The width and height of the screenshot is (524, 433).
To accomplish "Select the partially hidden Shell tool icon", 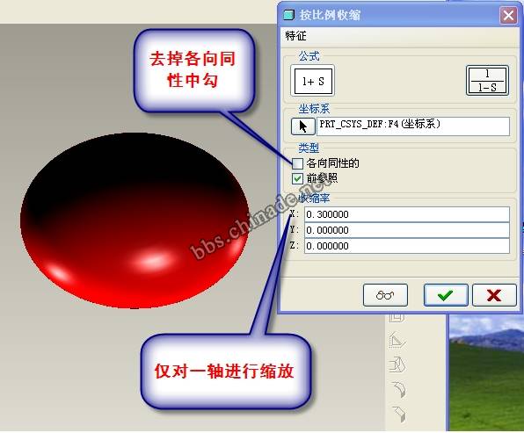I will (397, 318).
